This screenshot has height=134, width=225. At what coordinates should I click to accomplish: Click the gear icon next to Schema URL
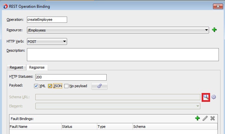[x=214, y=97]
